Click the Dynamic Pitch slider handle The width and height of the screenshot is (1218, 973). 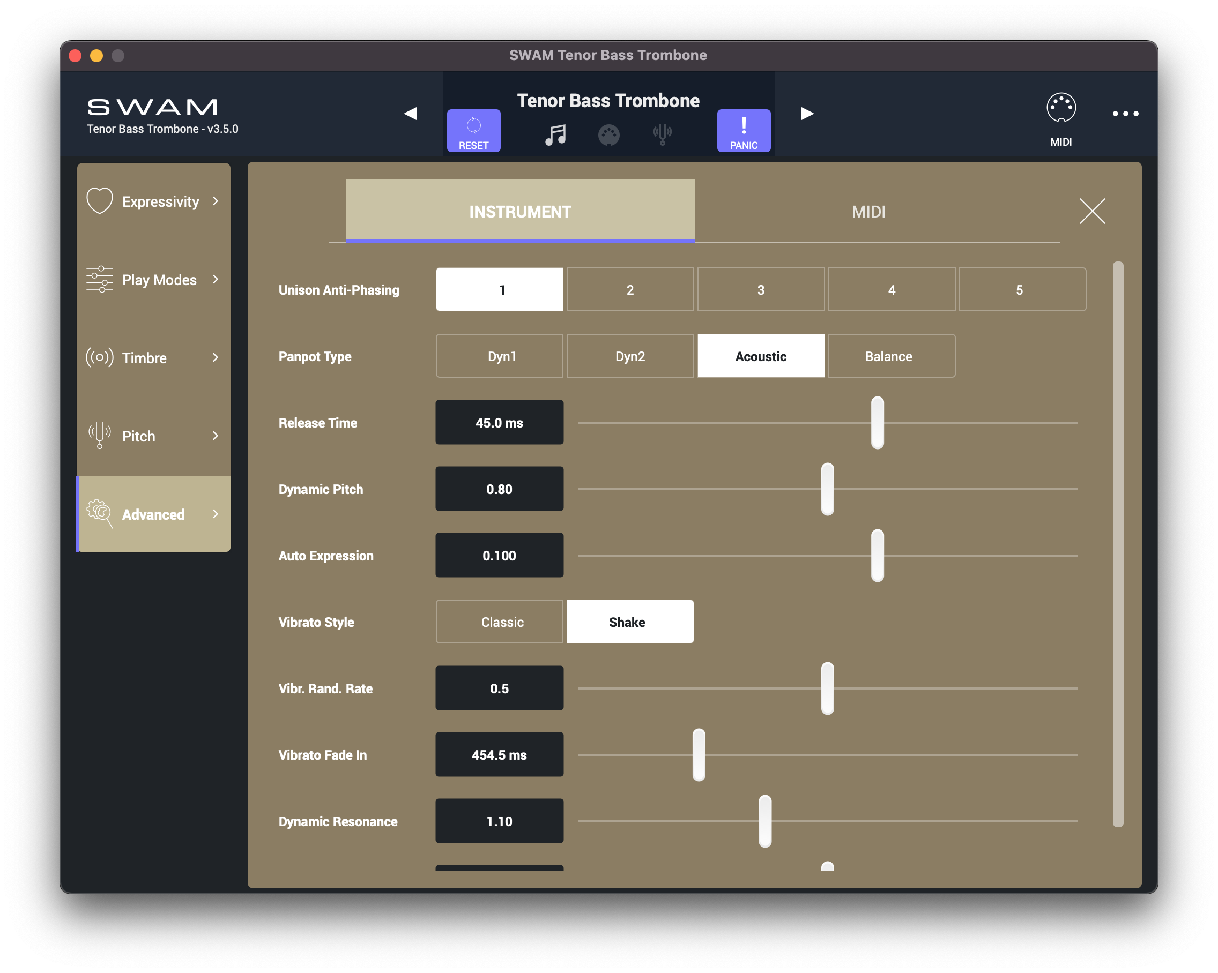[x=827, y=489]
